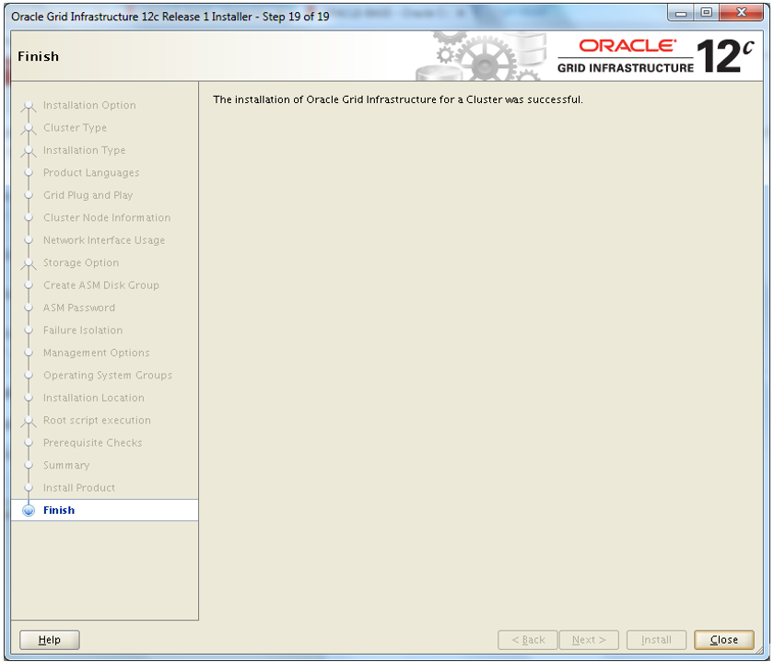Click the Storage Option step node icon
774x662 pixels.
[29, 263]
